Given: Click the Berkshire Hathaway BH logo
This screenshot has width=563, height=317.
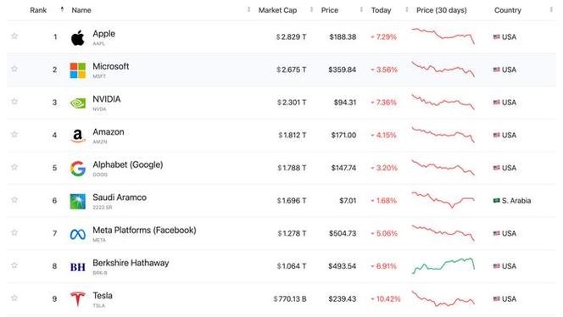Looking at the screenshot, I should click(77, 267).
